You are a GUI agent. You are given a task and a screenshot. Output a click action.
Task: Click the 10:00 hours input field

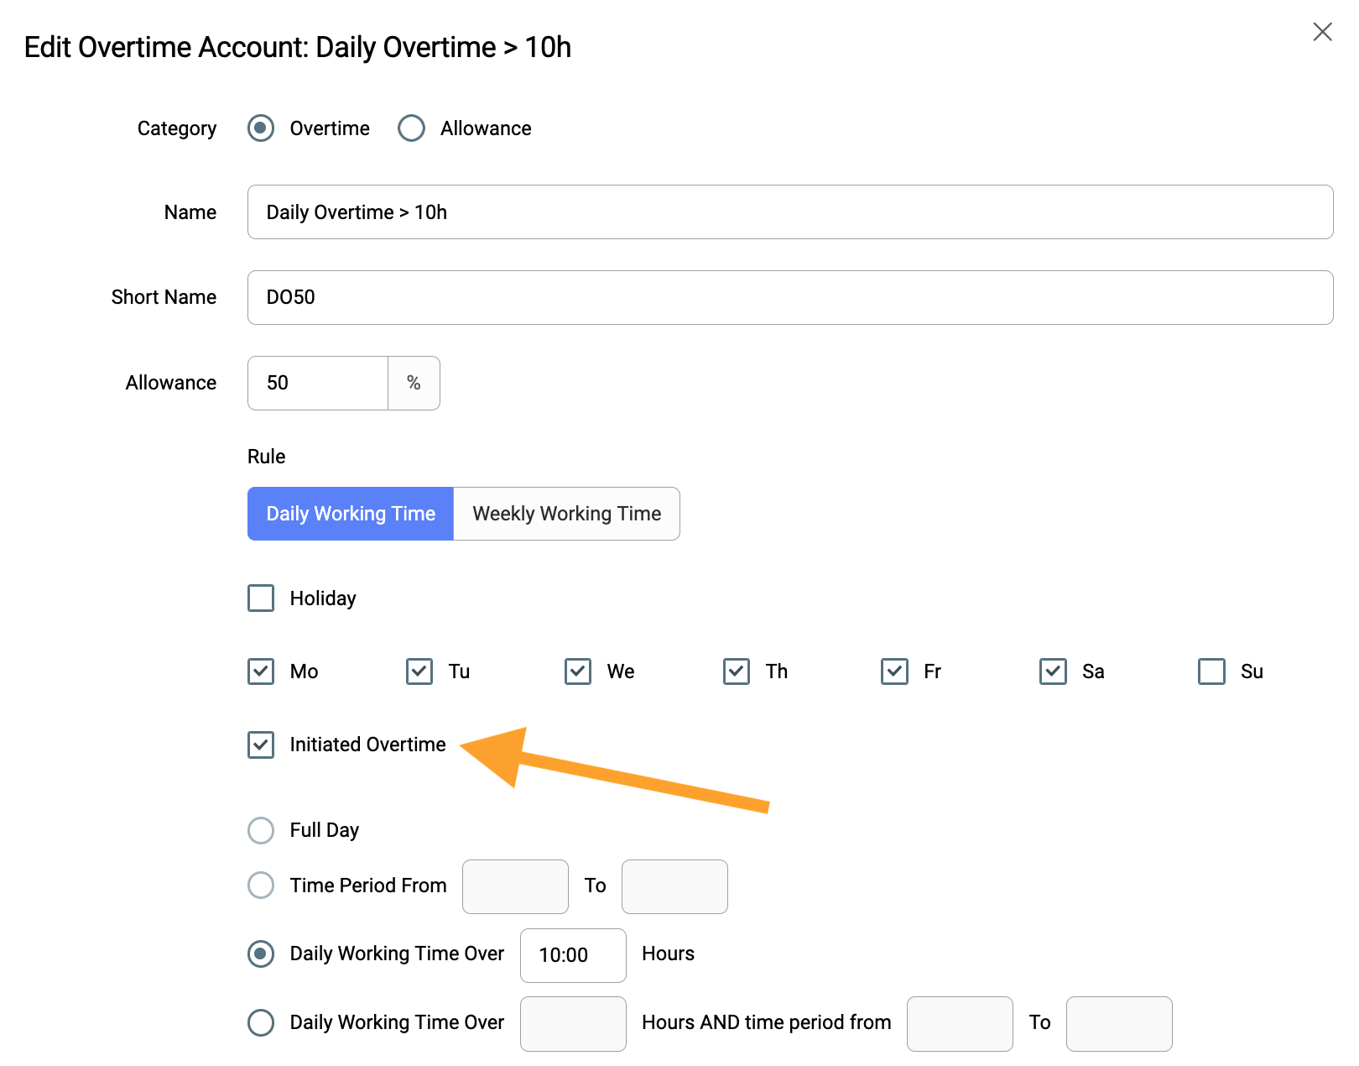tap(573, 955)
